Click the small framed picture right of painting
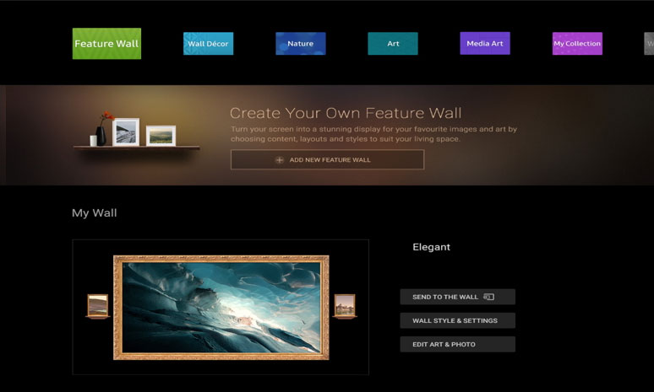The height and width of the screenshot is (392, 654). pos(345,305)
